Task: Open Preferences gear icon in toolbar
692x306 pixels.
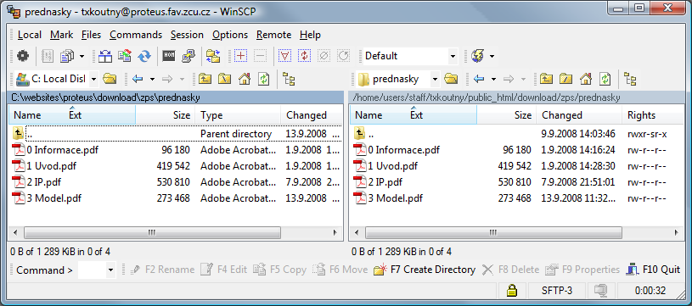Action: tap(23, 56)
